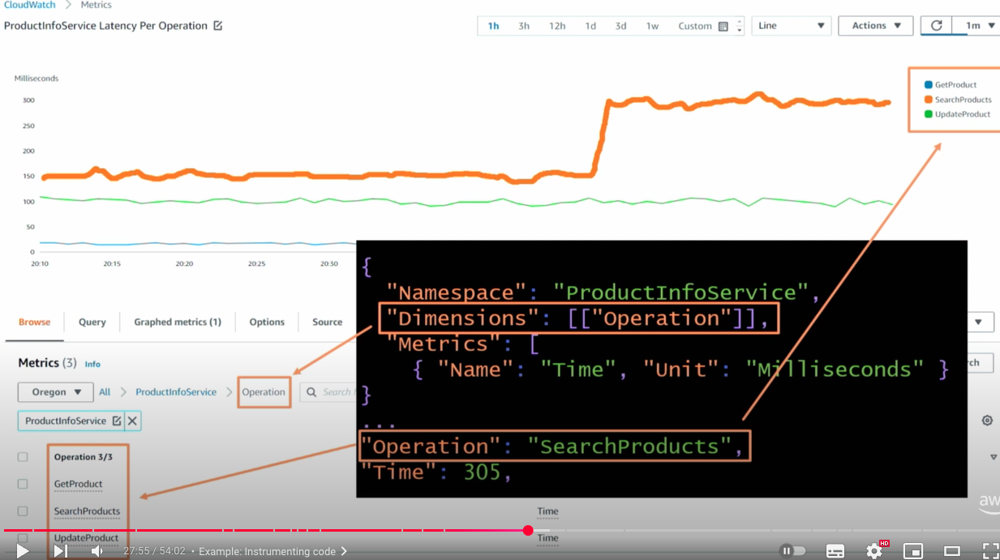Open the UpdateProduct metric name

[x=86, y=538]
